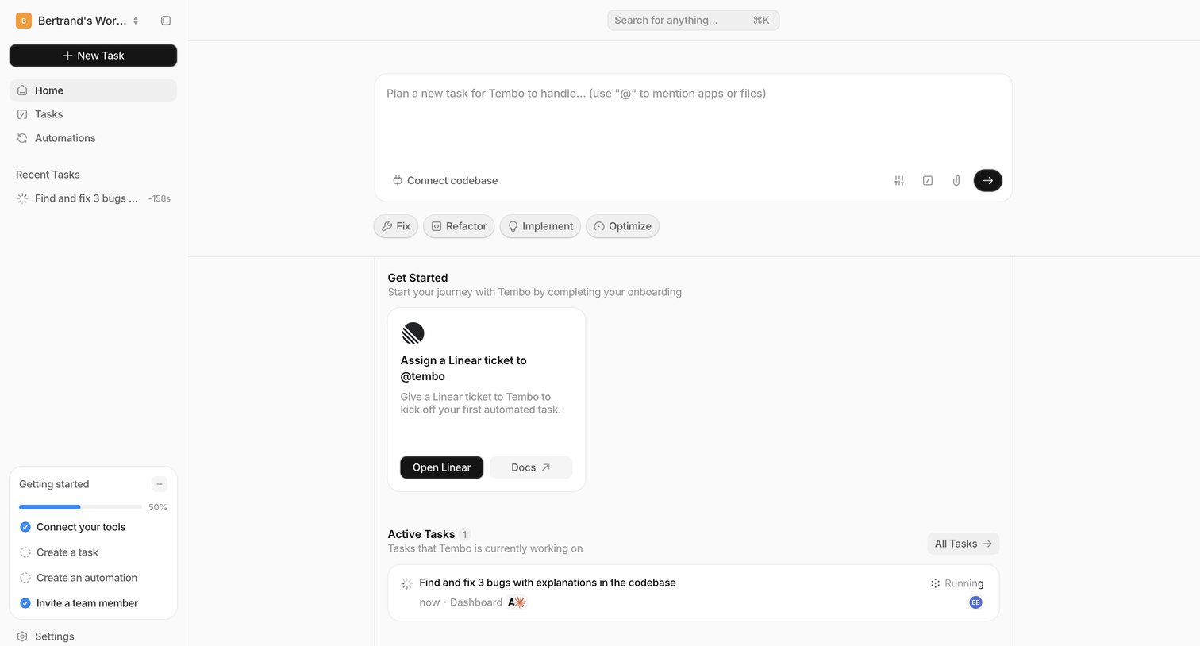1200x646 pixels.
Task: Click the Settings gear icon
Action: click(x=22, y=636)
